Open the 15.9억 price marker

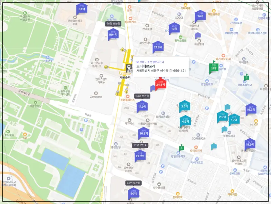(250, 144)
